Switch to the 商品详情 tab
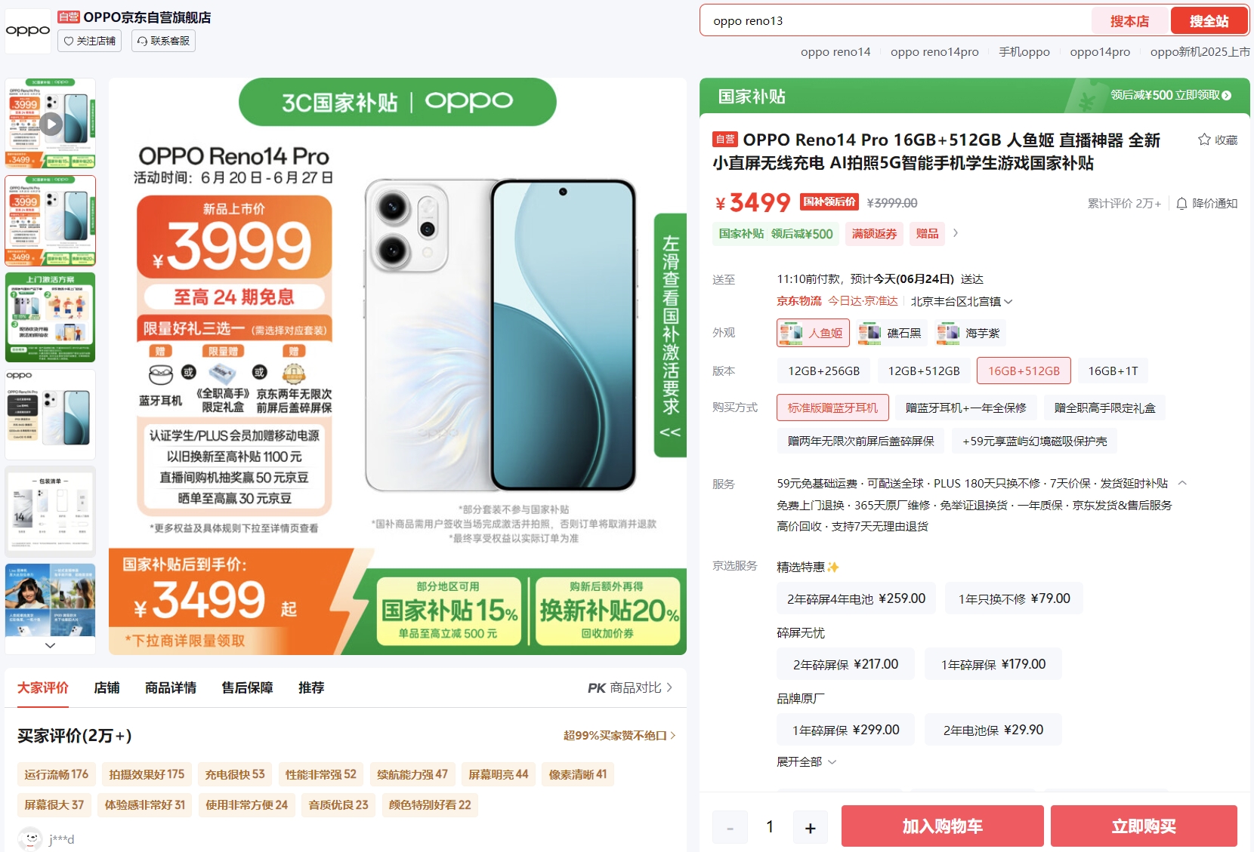The width and height of the screenshot is (1254, 852). (x=171, y=687)
